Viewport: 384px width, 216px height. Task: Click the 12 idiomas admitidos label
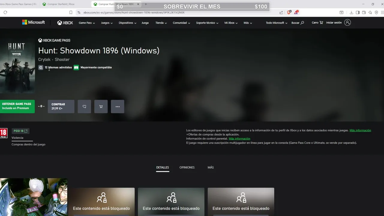(58, 67)
